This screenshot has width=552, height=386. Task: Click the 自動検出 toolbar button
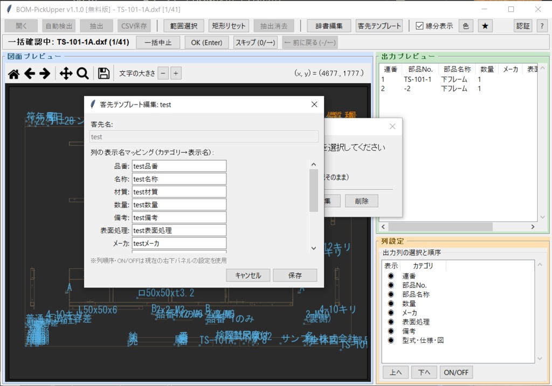(x=59, y=26)
